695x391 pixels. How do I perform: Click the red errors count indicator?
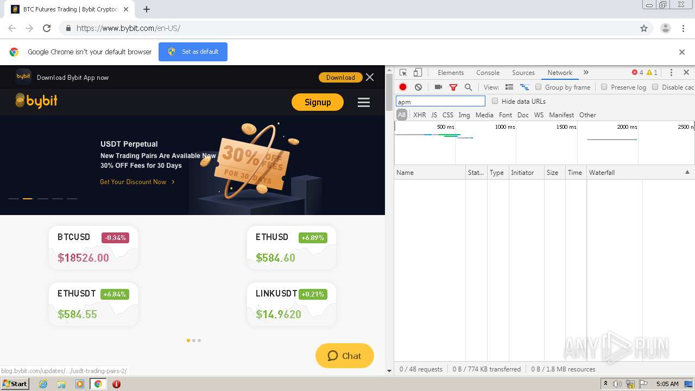click(637, 72)
